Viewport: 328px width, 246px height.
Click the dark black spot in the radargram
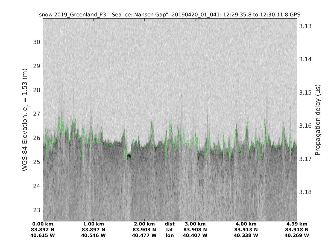pyautogui.click(x=129, y=156)
